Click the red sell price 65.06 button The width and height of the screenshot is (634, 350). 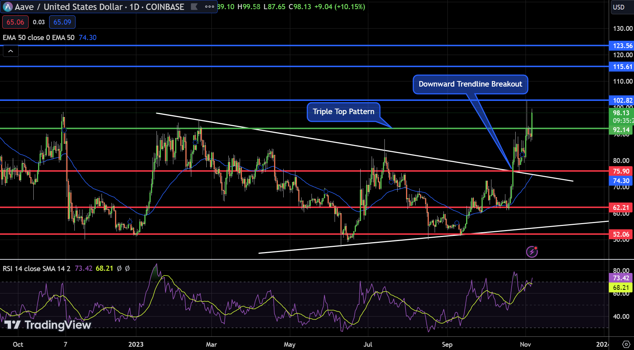(15, 22)
